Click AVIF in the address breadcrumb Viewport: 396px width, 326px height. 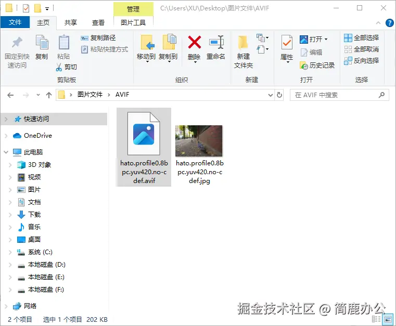122,95
